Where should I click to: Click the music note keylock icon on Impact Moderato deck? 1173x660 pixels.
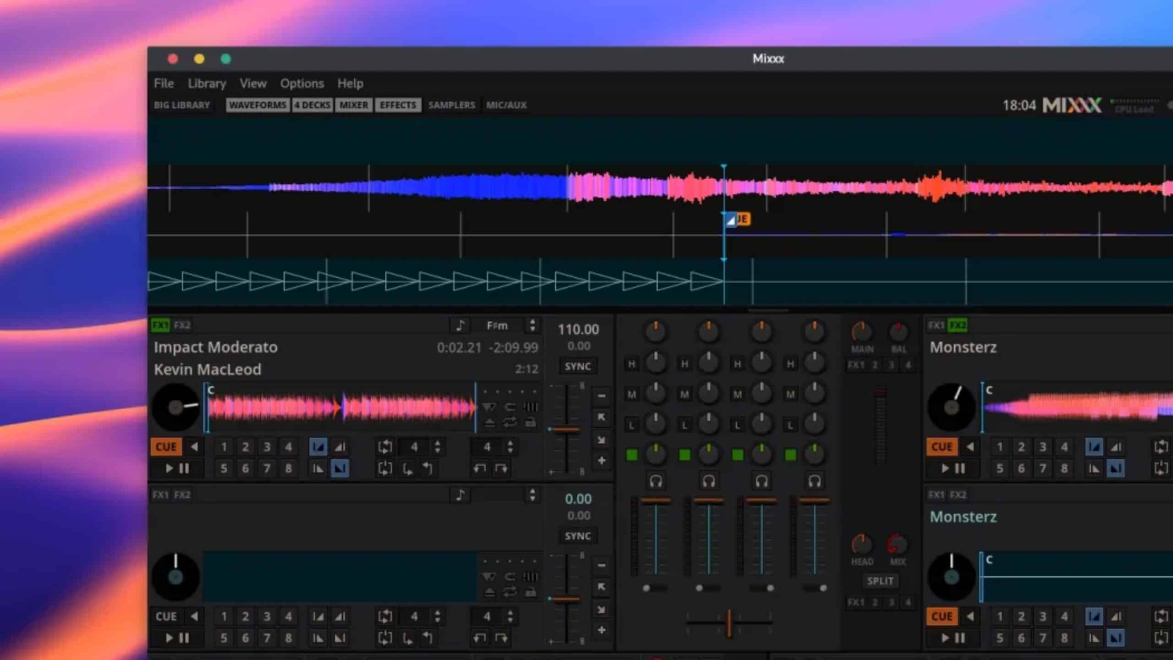click(460, 325)
